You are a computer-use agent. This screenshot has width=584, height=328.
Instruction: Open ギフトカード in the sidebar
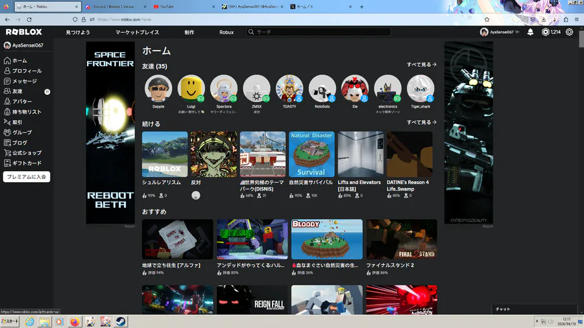22,163
